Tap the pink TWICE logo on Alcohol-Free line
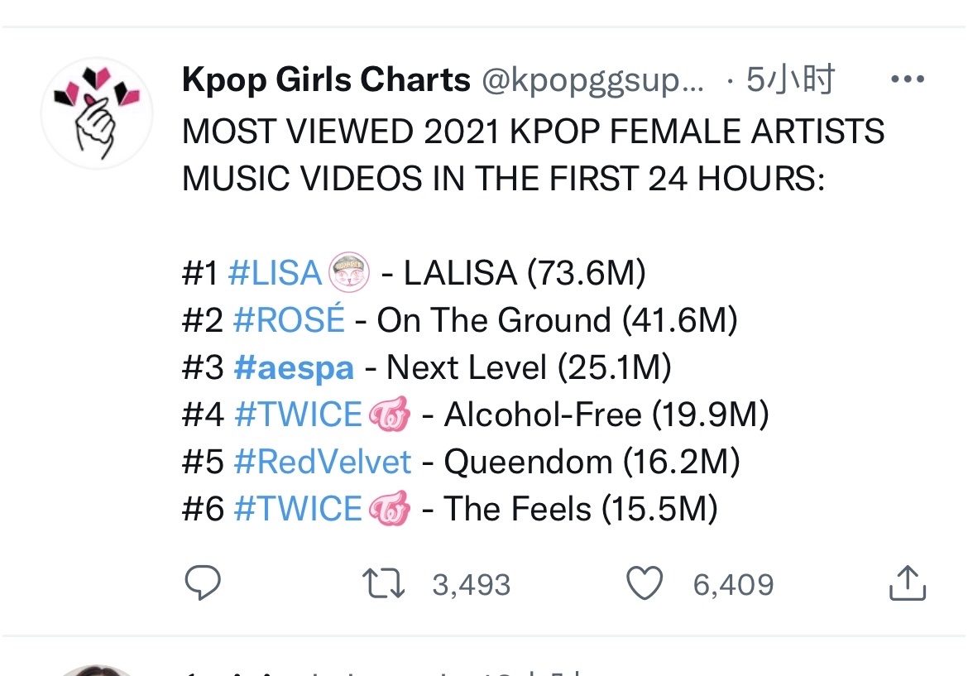Image resolution: width=968 pixels, height=676 pixels. pyautogui.click(x=390, y=414)
